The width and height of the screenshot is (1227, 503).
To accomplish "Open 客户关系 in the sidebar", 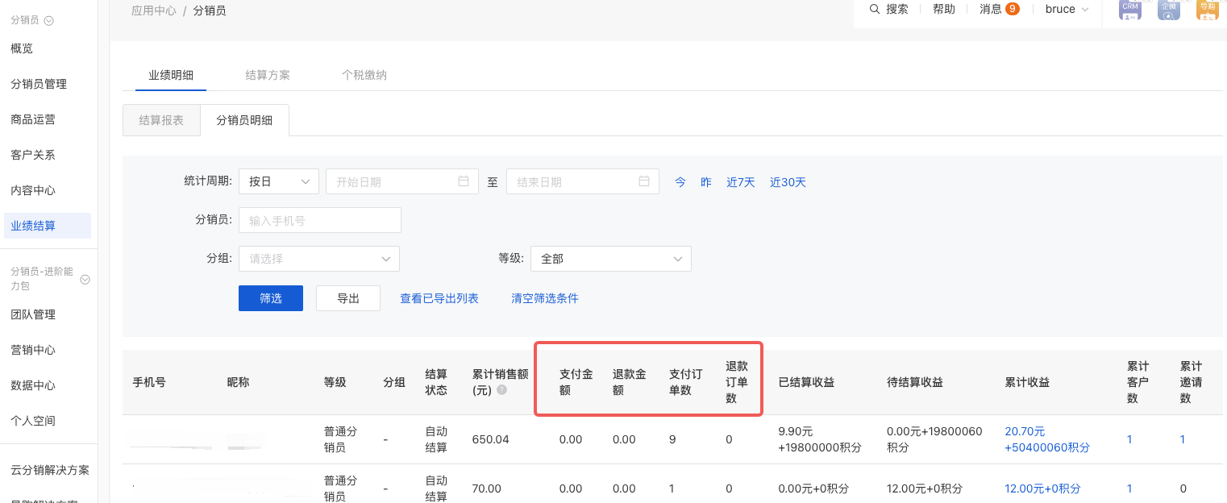I will 33,155.
